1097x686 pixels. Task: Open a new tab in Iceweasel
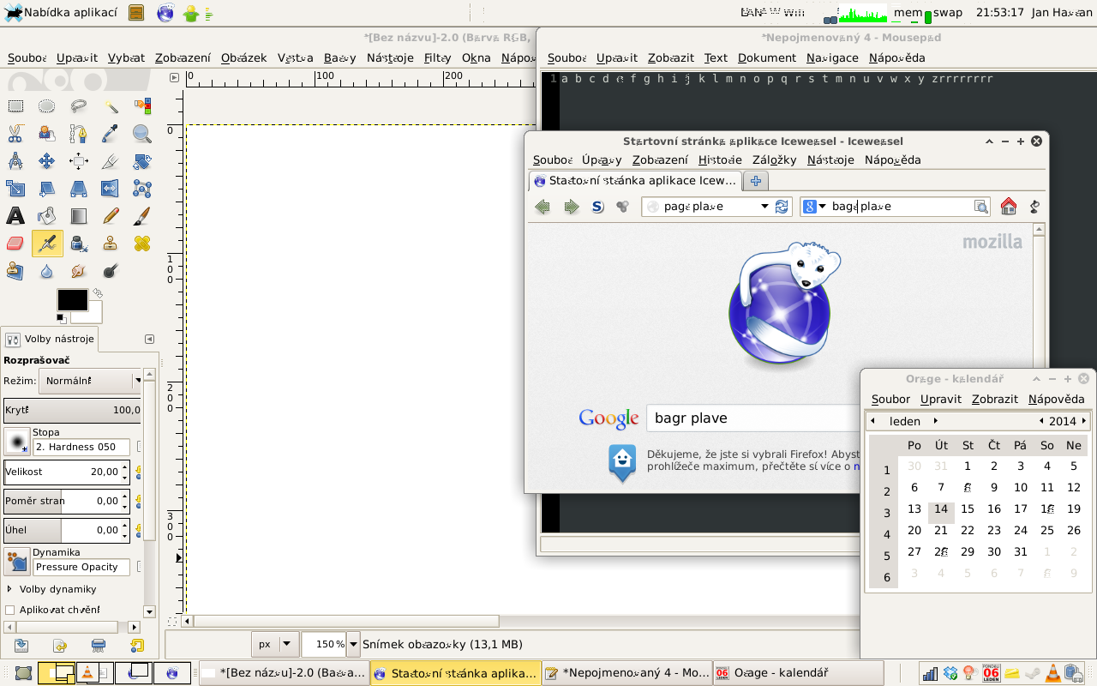pos(756,181)
